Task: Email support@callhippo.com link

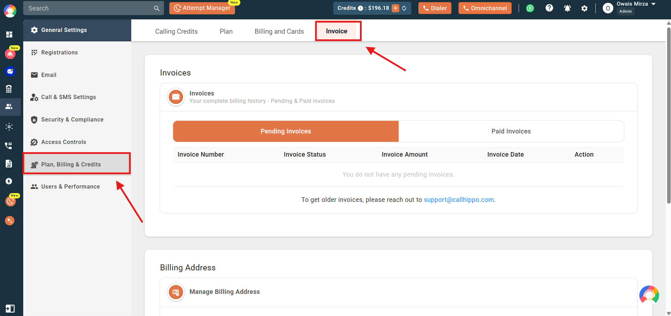Action: [459, 200]
